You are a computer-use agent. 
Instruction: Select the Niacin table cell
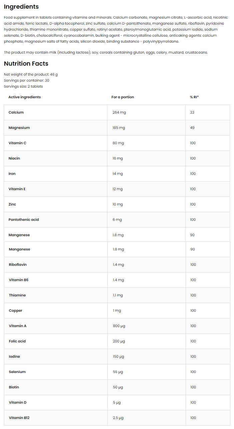(x=14, y=159)
